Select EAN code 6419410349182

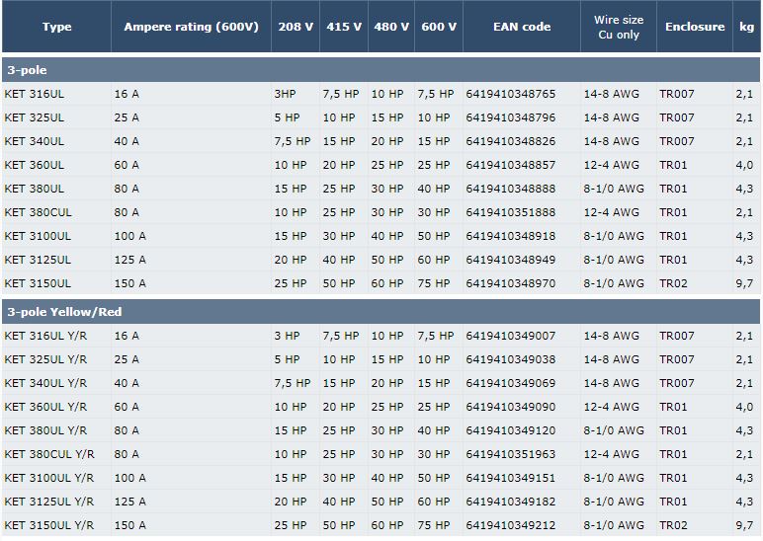[x=510, y=502]
